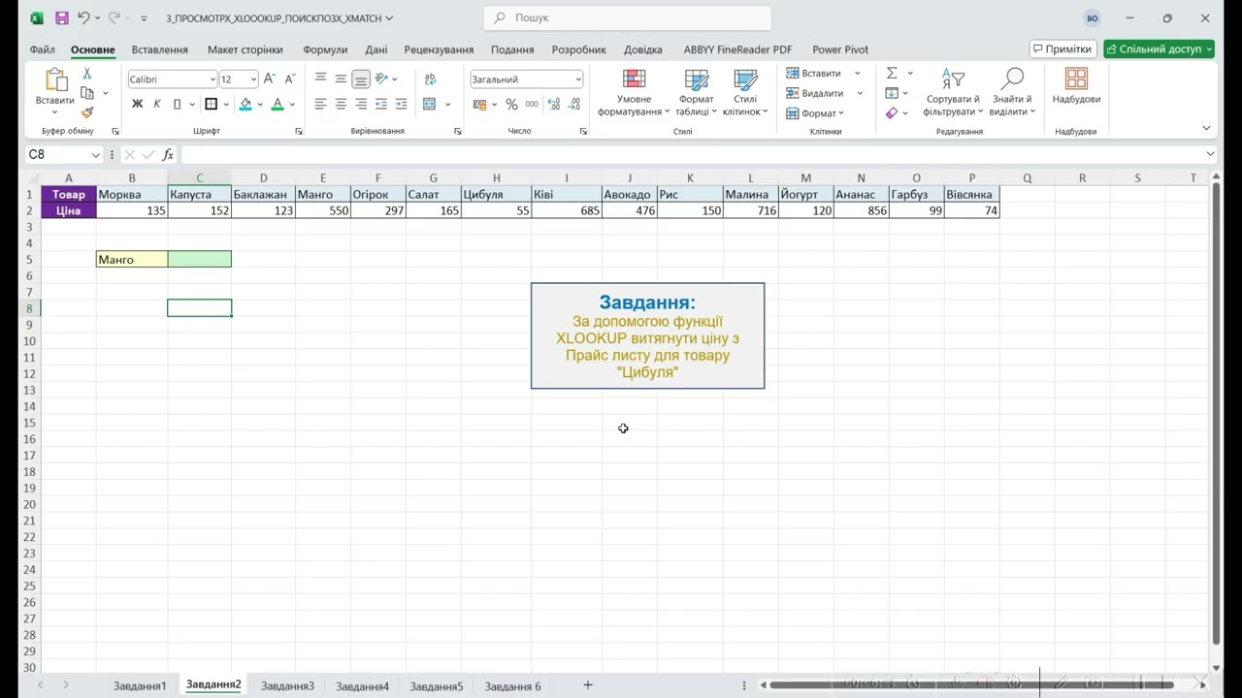Toggle Align Left

320,104
